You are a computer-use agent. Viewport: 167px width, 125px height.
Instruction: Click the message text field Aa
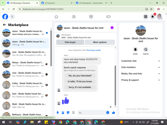pyautogui.click(x=91, y=113)
